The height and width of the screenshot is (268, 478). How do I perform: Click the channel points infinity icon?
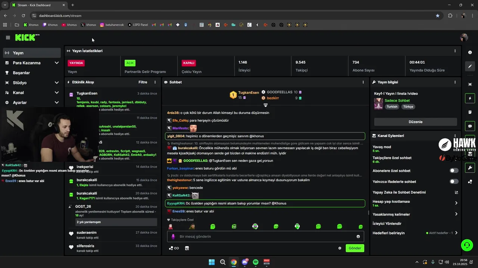pyautogui.click(x=174, y=248)
